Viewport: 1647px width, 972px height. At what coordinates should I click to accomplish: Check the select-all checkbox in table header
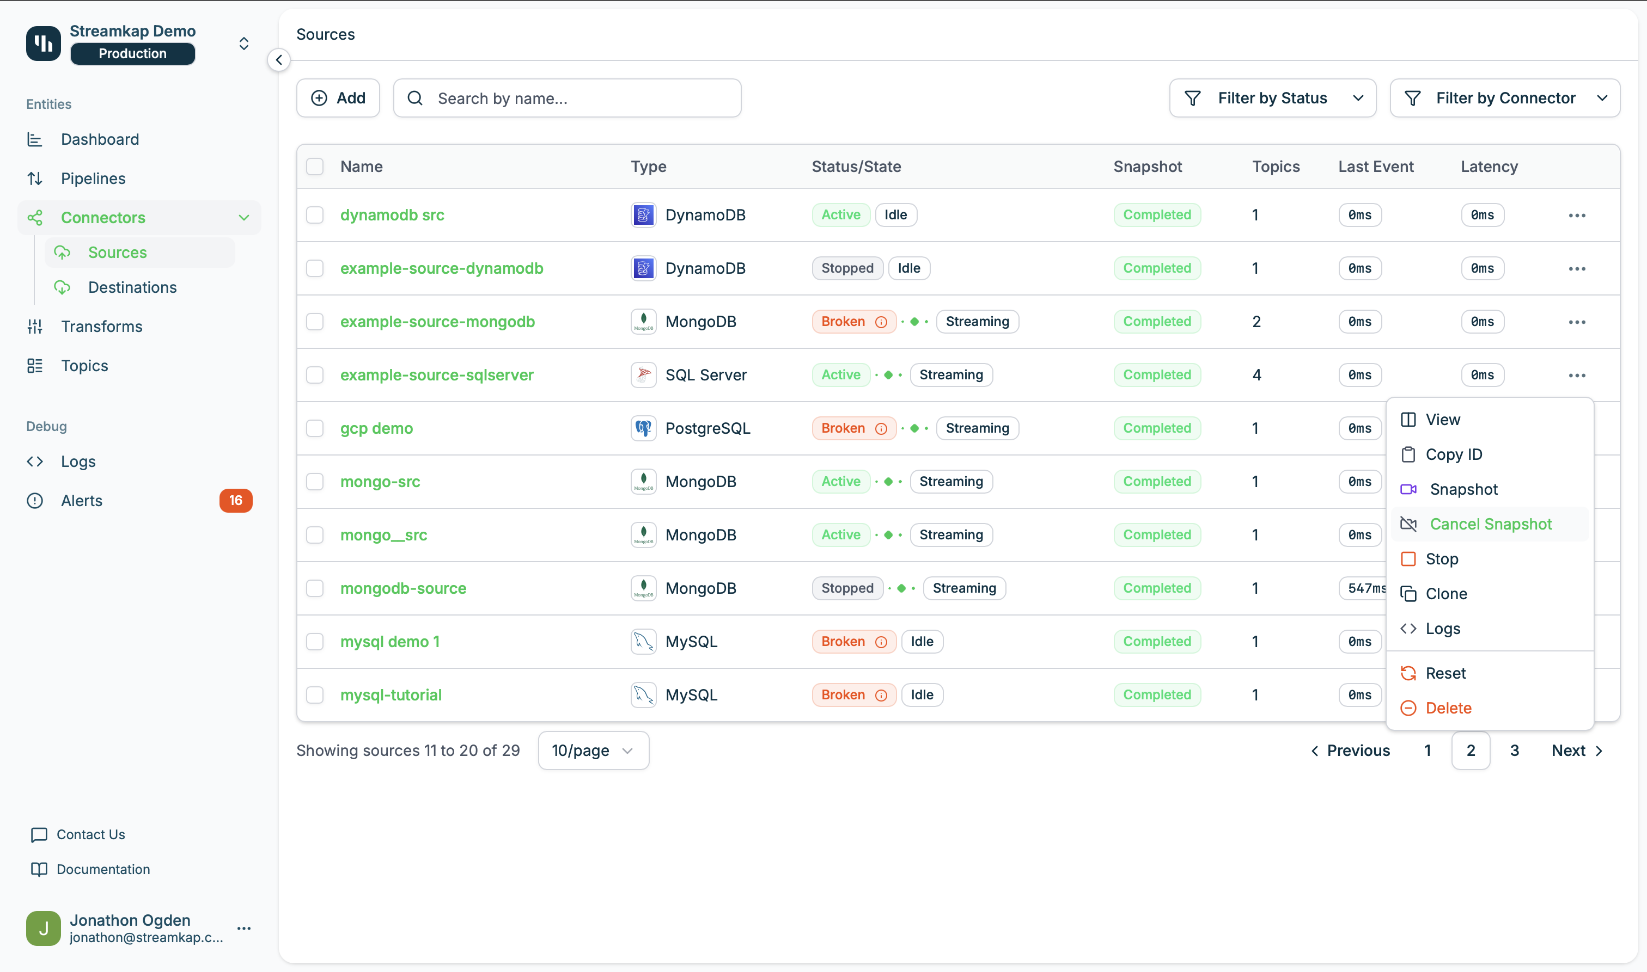pos(315,167)
